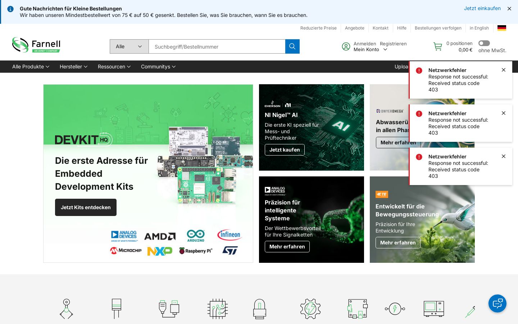Dismiss the middle Netzwerkfehler notification
Viewport: 518px width, 324px height.
[x=504, y=113]
